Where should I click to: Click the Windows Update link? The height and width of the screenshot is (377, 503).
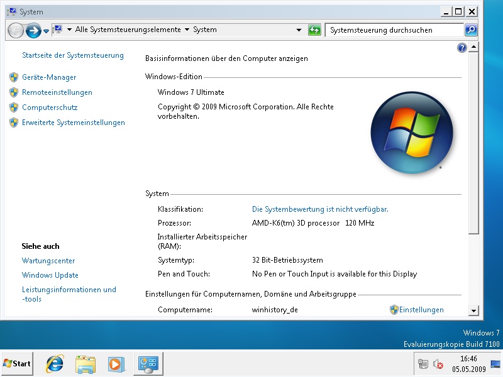click(50, 275)
